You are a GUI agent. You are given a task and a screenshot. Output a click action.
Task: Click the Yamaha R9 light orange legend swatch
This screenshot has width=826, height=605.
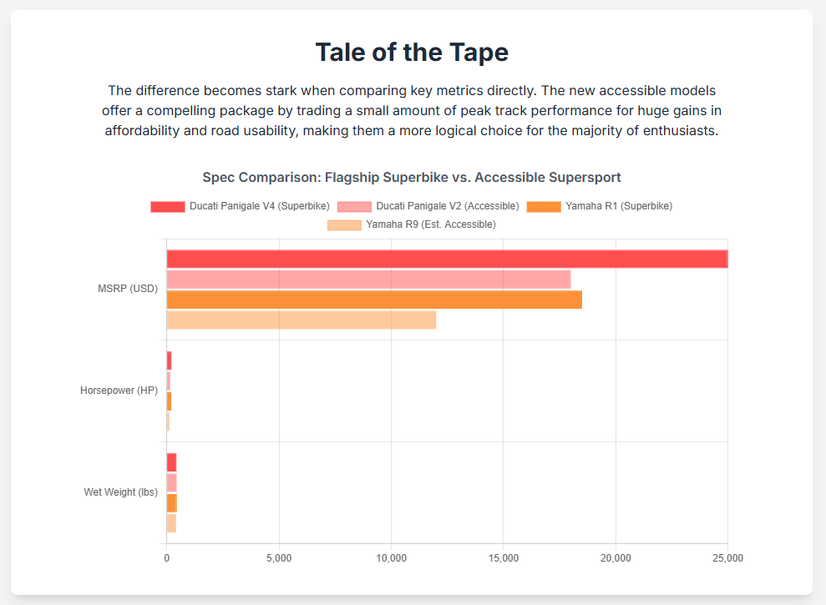click(344, 224)
